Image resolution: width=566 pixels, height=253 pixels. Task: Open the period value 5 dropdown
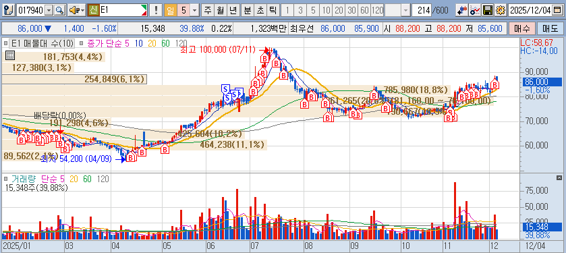(x=194, y=10)
